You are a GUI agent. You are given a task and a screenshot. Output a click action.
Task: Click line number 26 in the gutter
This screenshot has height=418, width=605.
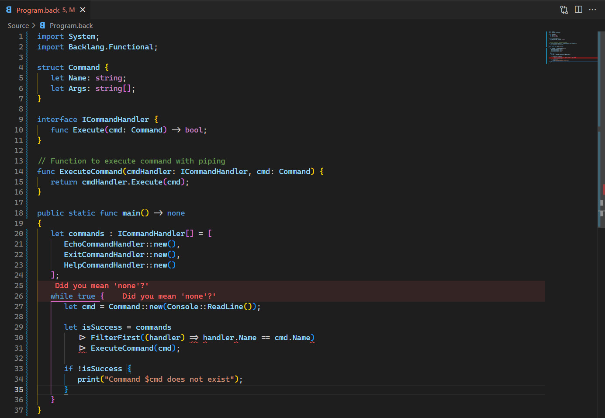click(x=18, y=296)
